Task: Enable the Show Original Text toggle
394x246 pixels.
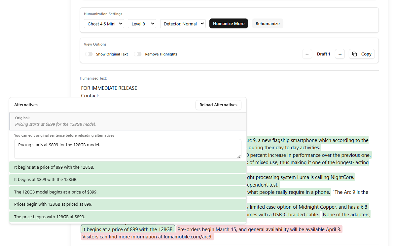Action: [x=89, y=54]
